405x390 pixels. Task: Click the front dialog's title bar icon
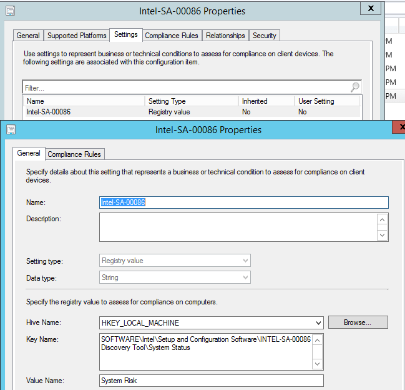click(x=11, y=130)
